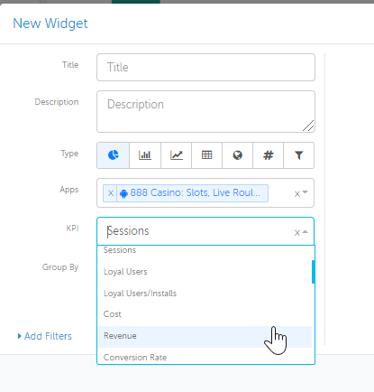Screen dimensions: 374x392
Task: Pick Loyal Users/Installs option
Action: pyautogui.click(x=205, y=294)
